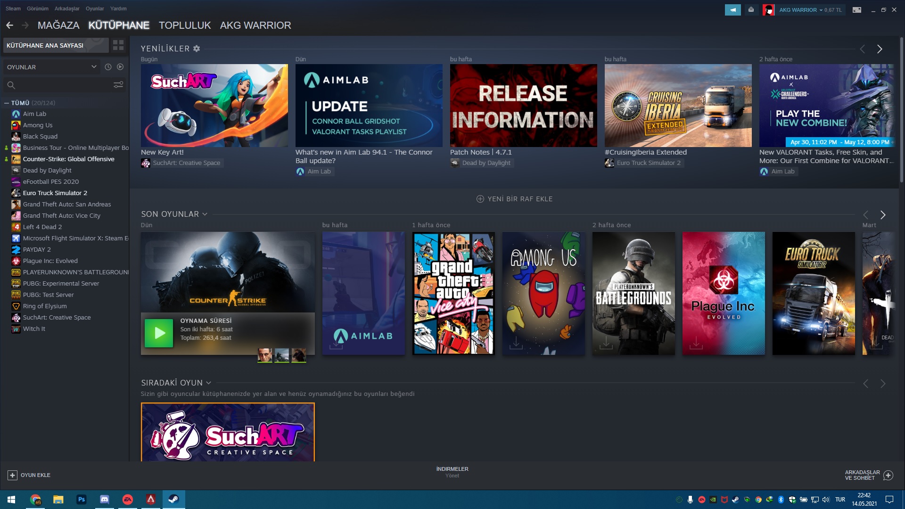Open the AKG WARRIOR account dropdown
Screen dimensions: 905x509
[801, 10]
